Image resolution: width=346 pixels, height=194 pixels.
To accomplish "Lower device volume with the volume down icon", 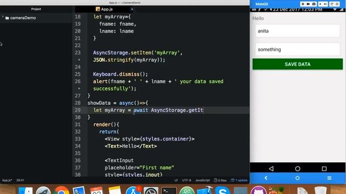I will pos(320,4).
